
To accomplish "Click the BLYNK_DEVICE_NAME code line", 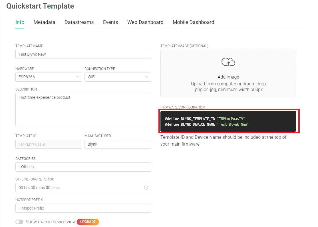I will pos(207,124).
